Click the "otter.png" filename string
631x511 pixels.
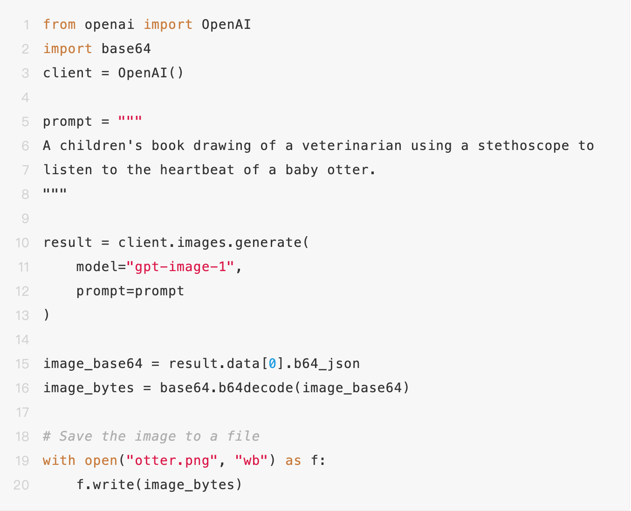pos(172,461)
